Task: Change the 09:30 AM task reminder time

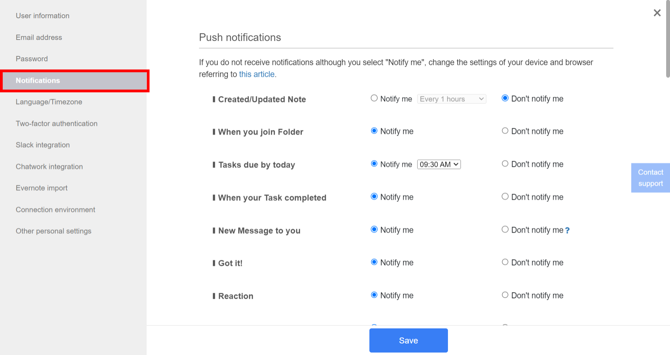Action: pyautogui.click(x=439, y=164)
